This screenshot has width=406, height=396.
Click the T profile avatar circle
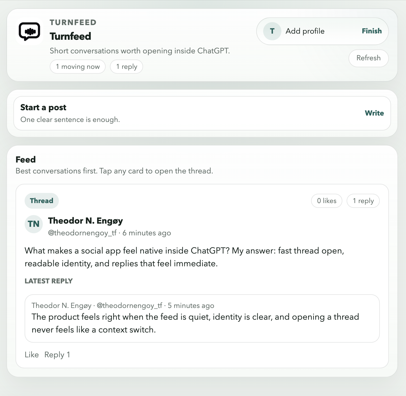click(272, 31)
